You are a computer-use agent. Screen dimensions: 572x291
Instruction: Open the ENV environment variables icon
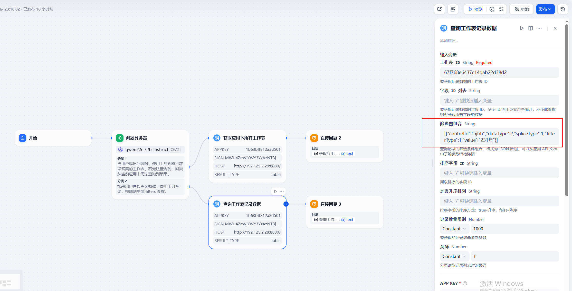pos(453,9)
